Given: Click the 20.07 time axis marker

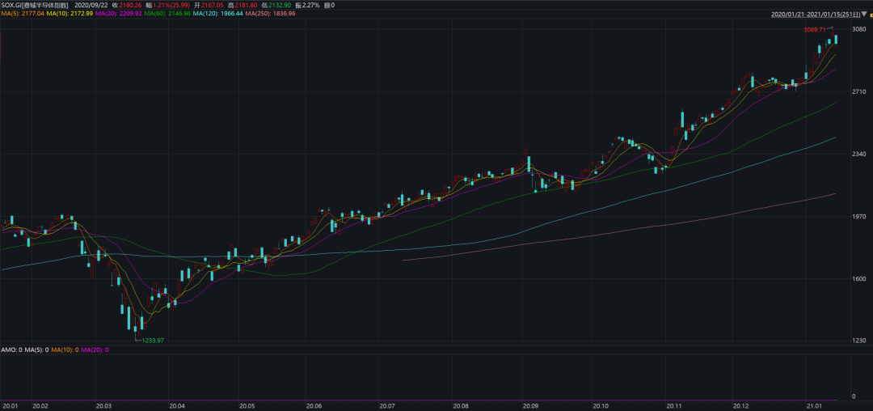Looking at the screenshot, I should click(387, 406).
